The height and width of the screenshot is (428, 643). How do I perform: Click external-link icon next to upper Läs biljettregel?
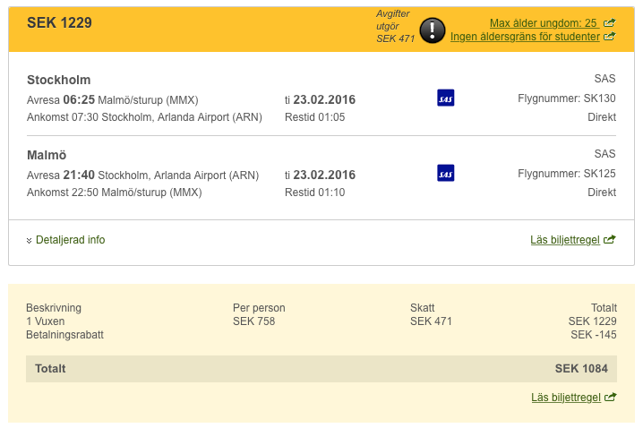tap(610, 240)
